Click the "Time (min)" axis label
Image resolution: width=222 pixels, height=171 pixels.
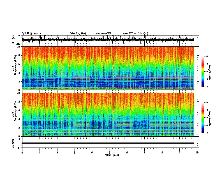112,155
